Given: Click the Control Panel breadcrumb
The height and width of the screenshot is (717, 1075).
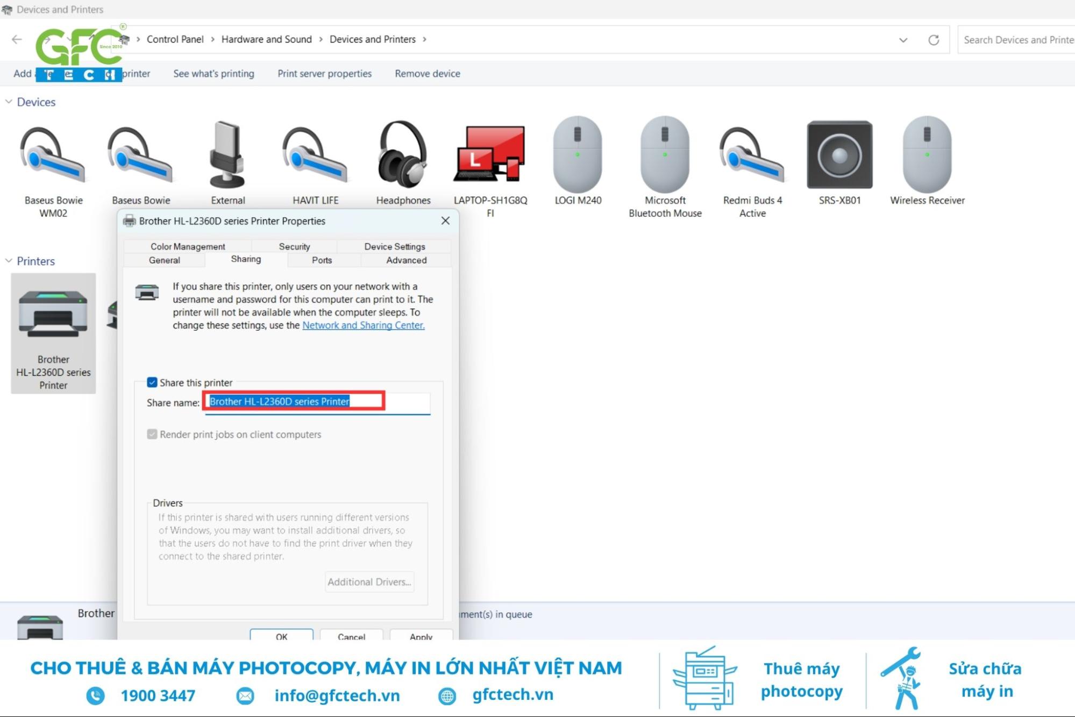Looking at the screenshot, I should pyautogui.click(x=175, y=39).
